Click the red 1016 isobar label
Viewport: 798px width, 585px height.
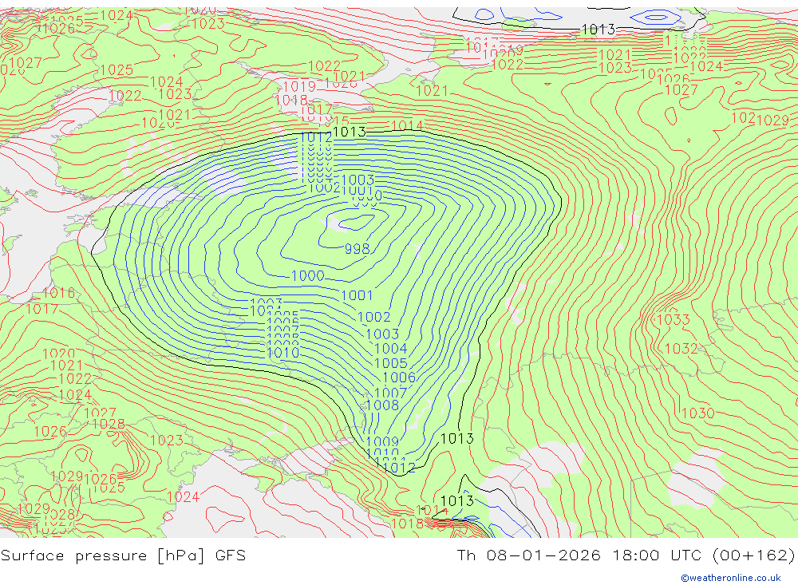click(58, 293)
